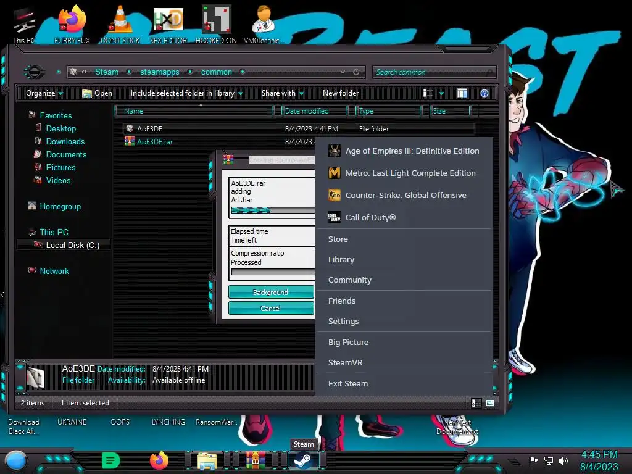Open the address bar history dropdown

click(342, 72)
